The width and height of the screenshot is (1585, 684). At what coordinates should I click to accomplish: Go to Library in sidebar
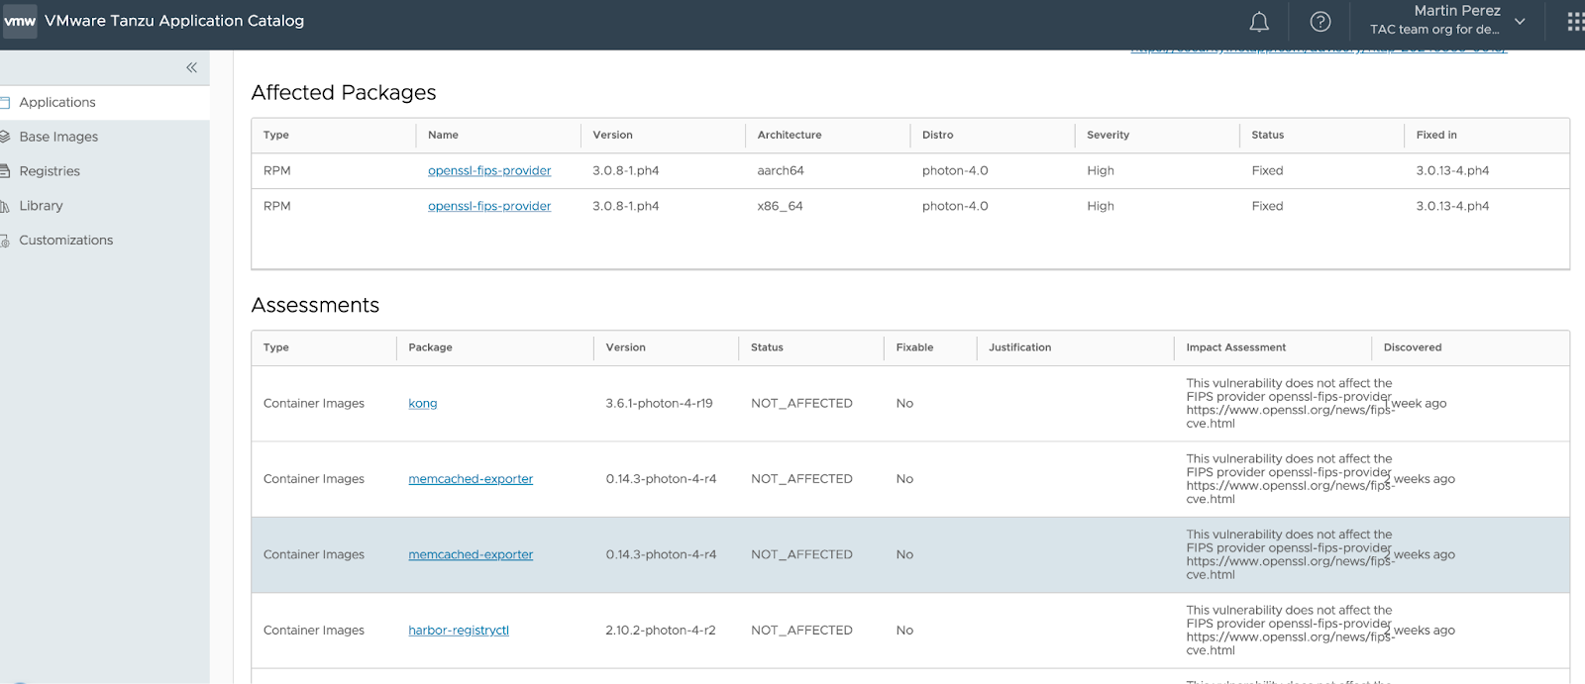pyautogui.click(x=41, y=206)
